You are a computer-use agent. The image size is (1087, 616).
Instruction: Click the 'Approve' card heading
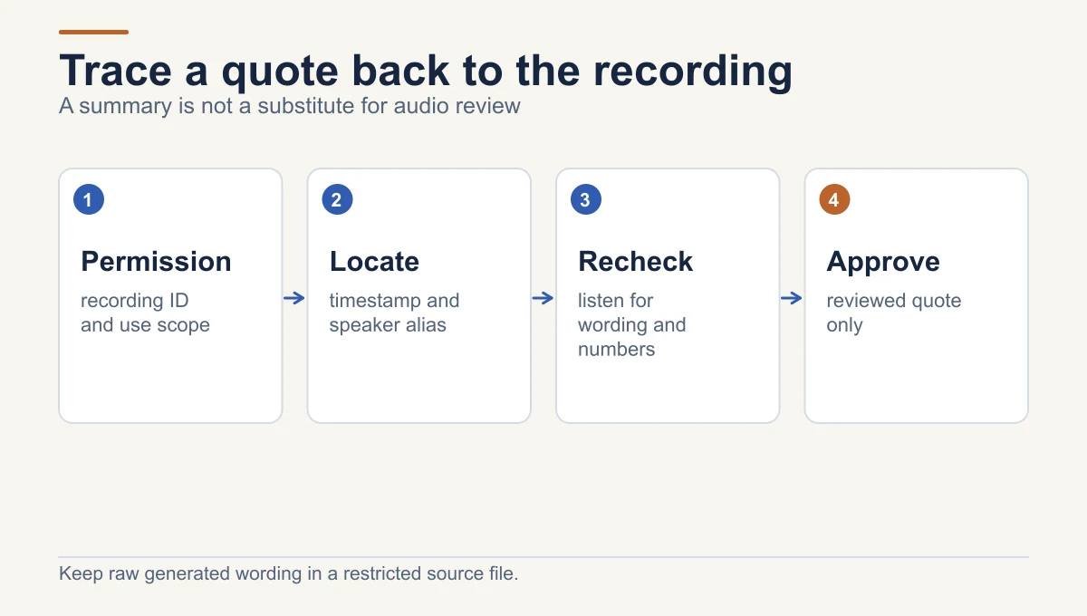point(883,262)
